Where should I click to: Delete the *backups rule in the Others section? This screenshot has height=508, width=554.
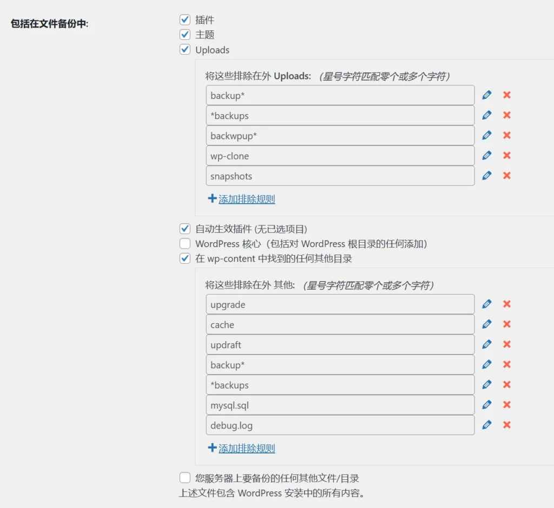pyautogui.click(x=506, y=384)
